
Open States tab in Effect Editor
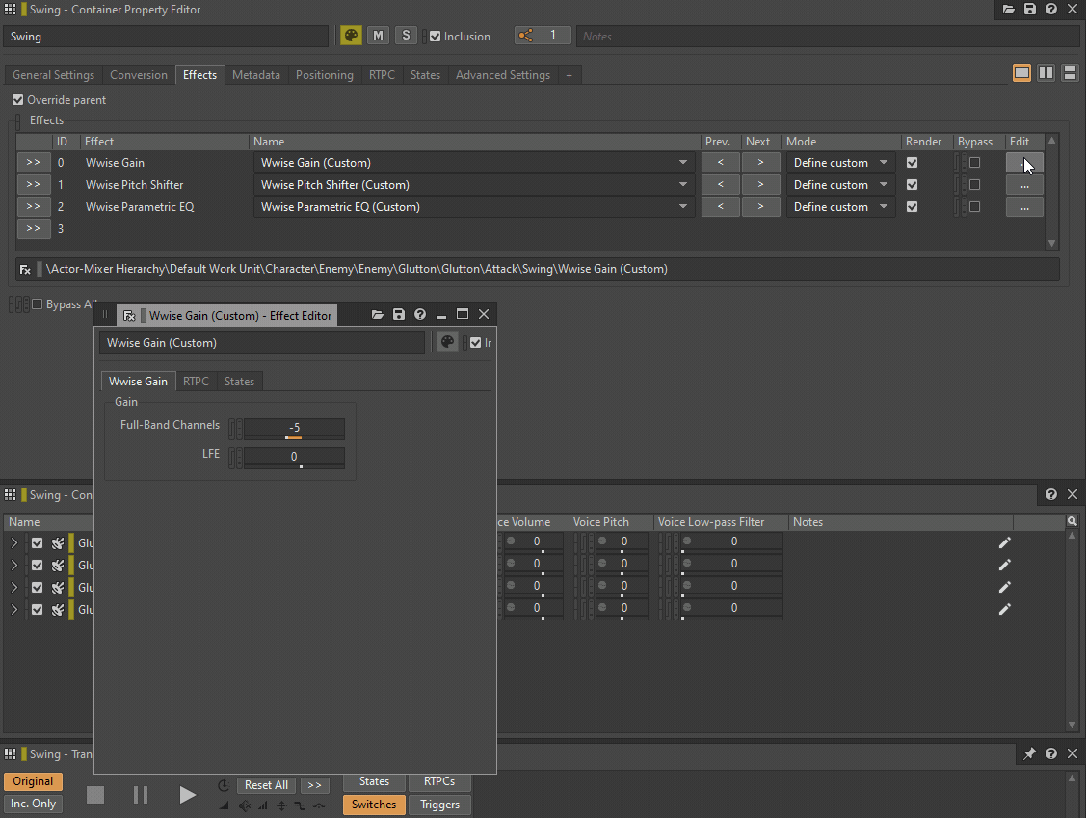[x=239, y=381]
